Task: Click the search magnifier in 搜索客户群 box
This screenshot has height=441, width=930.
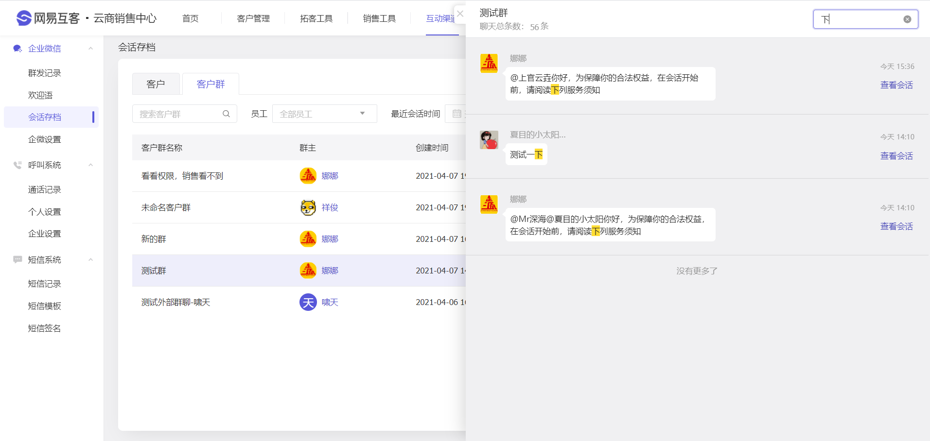Action: click(226, 114)
